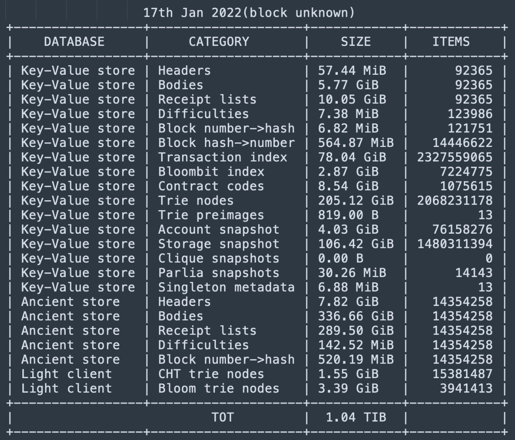This screenshot has height=440, width=515.
Task: Click the SIZE column header
Action: point(356,42)
